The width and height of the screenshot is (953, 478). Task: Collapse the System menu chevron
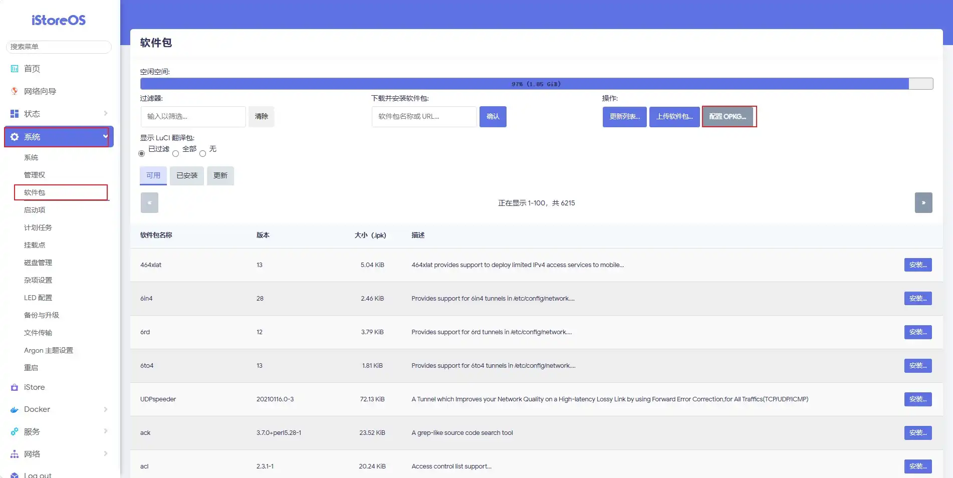pyautogui.click(x=105, y=136)
